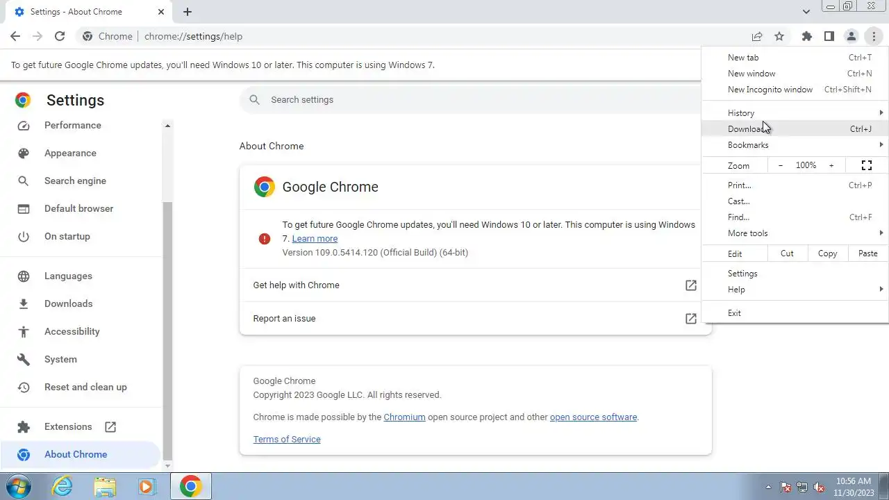Click the fullscreen icon in Zoom row
Viewport: 889px width, 500px height.
(x=867, y=165)
